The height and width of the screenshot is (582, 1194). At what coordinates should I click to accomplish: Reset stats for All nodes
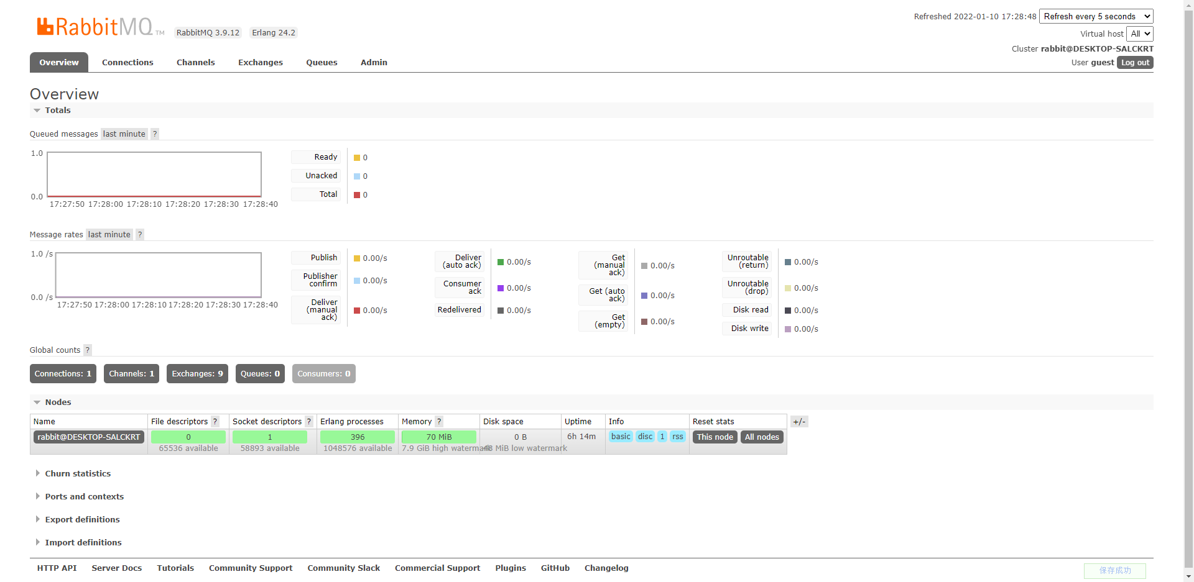pyautogui.click(x=762, y=437)
